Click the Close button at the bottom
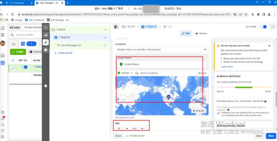Viewport: 277px width, 141px height. tap(118, 136)
